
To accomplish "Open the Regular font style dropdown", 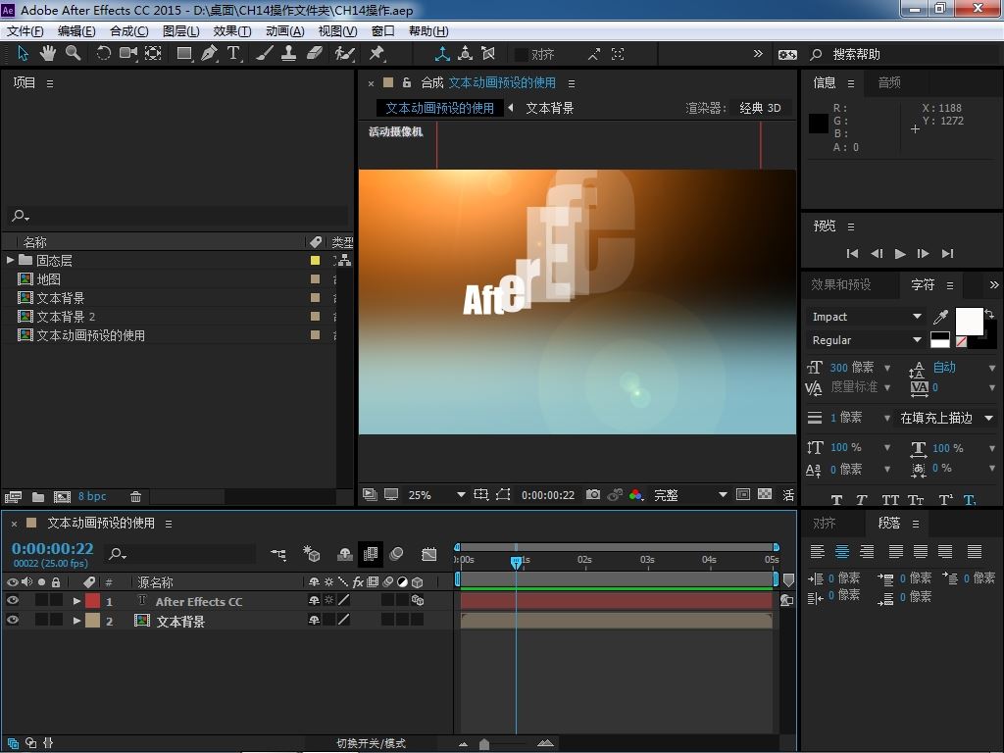I will [866, 340].
